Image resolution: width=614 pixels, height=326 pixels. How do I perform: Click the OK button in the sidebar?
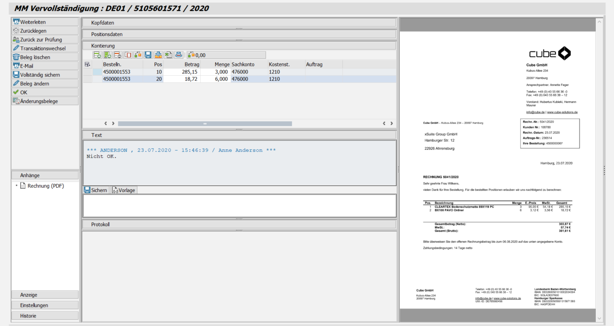click(x=44, y=92)
